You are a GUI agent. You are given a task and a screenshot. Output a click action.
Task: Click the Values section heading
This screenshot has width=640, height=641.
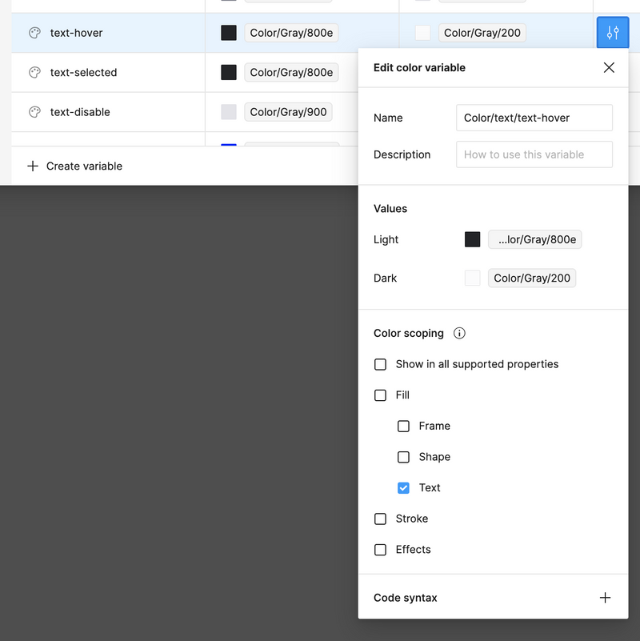tap(390, 209)
